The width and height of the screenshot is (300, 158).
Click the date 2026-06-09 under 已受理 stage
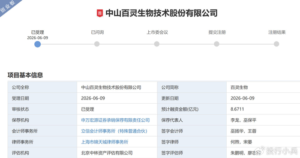tap(38, 38)
